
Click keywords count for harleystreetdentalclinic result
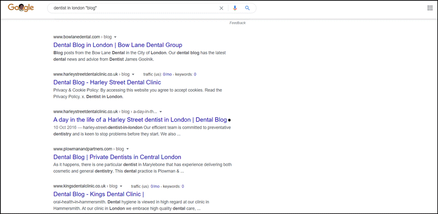[195, 75]
